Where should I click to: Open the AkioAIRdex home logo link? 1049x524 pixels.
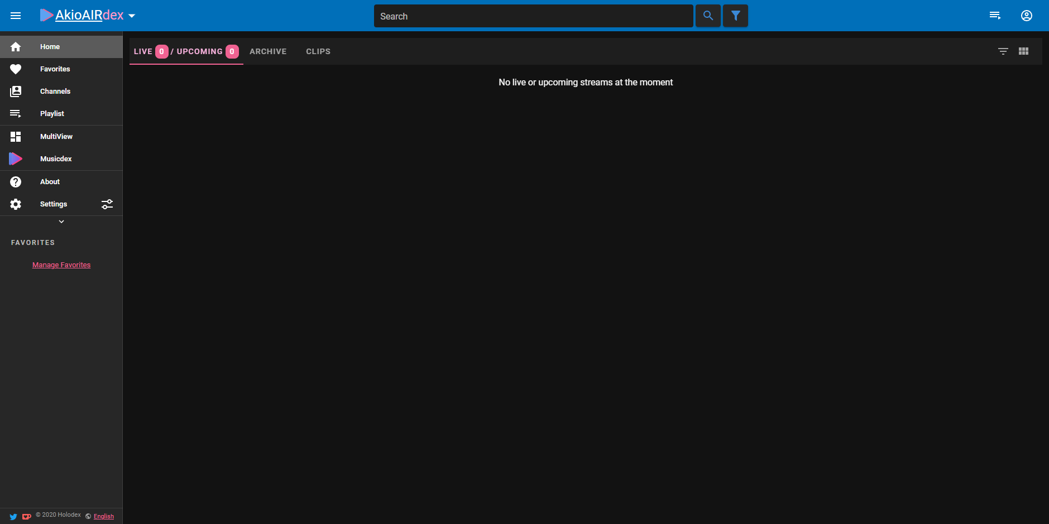tap(82, 15)
